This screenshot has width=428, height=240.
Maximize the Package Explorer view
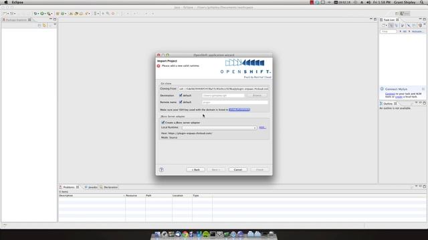point(55,19)
